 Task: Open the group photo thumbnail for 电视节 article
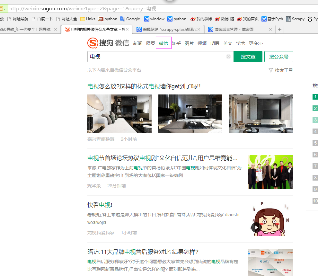pyautogui.click(x=270, y=172)
